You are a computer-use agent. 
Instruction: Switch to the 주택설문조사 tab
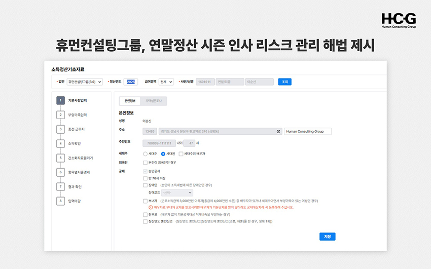point(154,101)
